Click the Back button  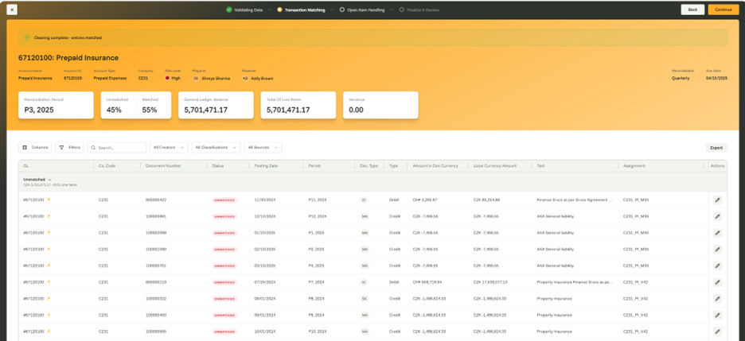click(x=692, y=10)
